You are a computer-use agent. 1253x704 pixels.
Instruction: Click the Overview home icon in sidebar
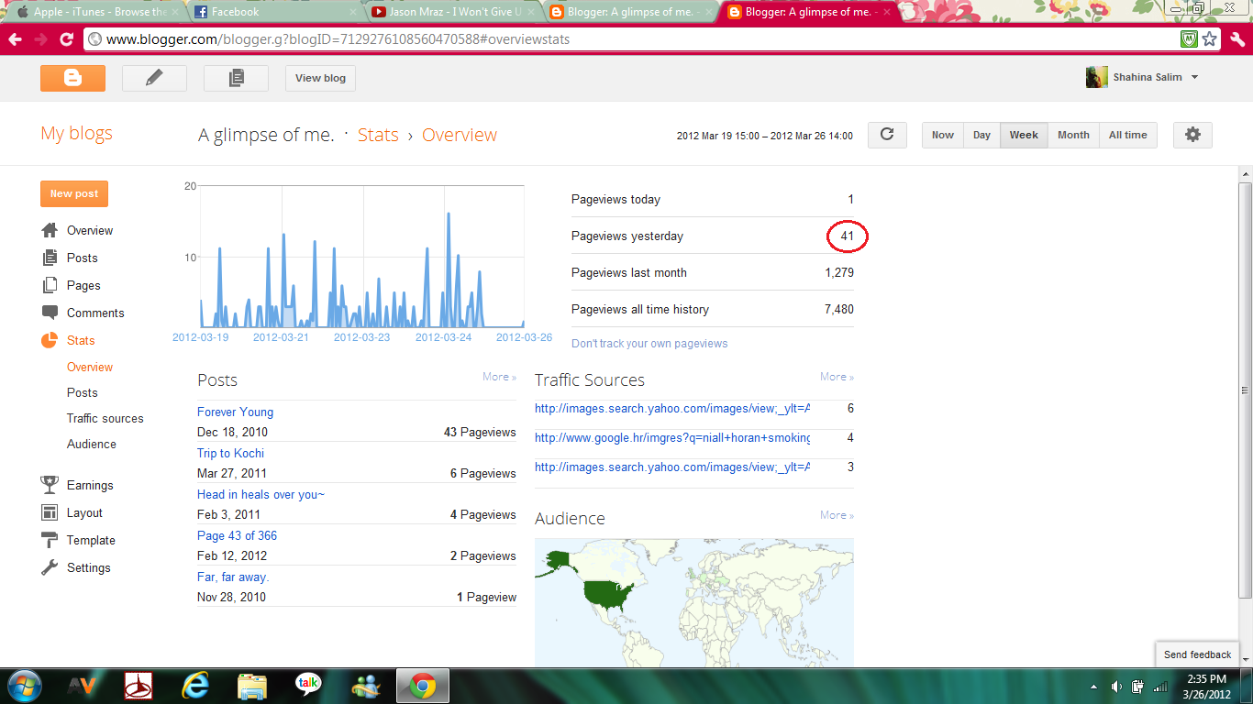[x=50, y=230]
